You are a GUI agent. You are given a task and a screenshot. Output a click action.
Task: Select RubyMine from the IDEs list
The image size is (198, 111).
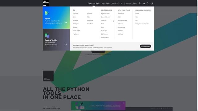coord(90,20)
